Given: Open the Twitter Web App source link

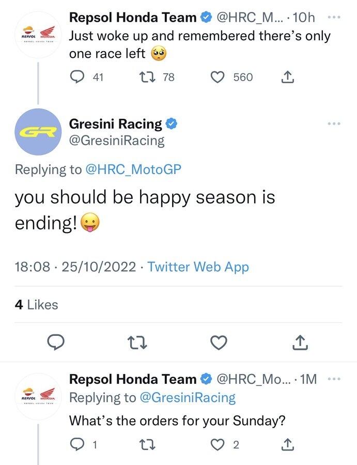Looking at the screenshot, I should [198, 267].
